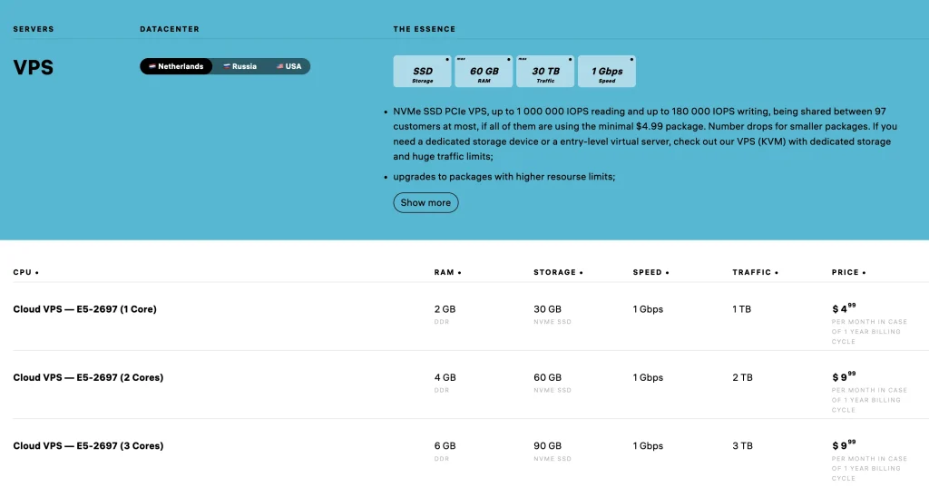Click the 30 TB Traffic badge
Viewport: 929px width, 487px height.
(x=545, y=71)
